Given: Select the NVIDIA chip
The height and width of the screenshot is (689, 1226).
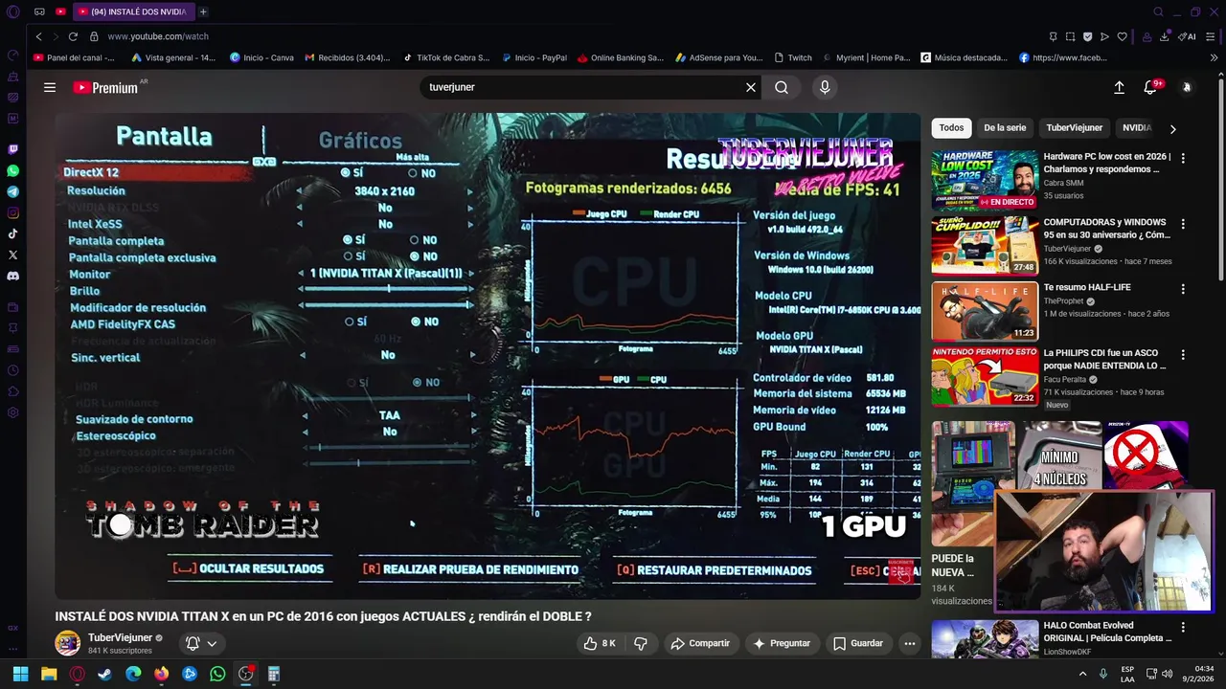Looking at the screenshot, I should [x=1137, y=127].
